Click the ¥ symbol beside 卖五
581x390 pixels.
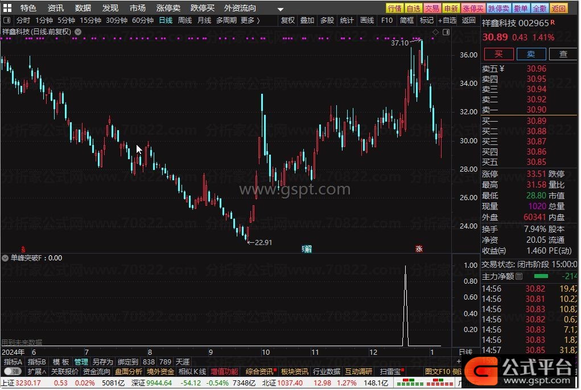[502, 68]
